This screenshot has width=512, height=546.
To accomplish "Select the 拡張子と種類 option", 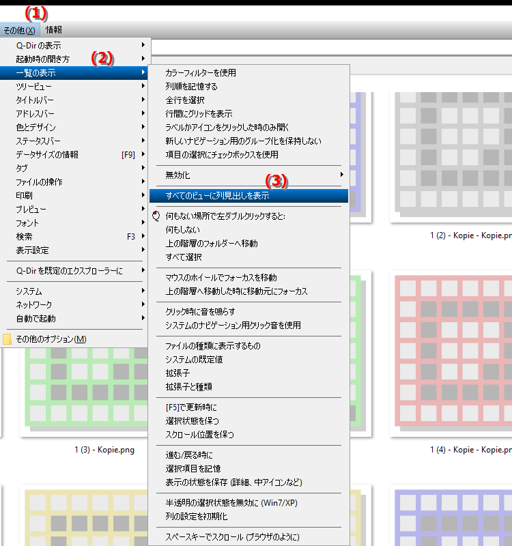I will coord(248,386).
